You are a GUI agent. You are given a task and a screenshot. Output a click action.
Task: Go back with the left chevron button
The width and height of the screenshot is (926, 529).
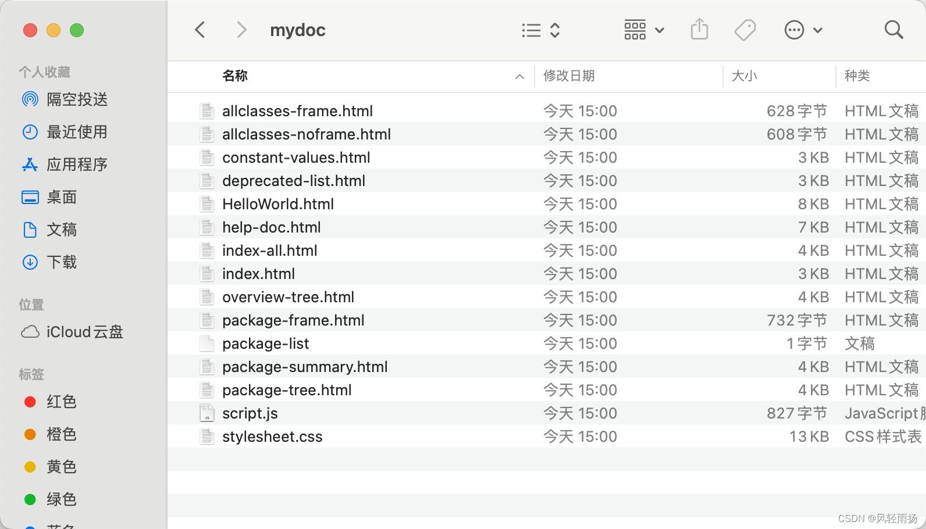pos(200,30)
